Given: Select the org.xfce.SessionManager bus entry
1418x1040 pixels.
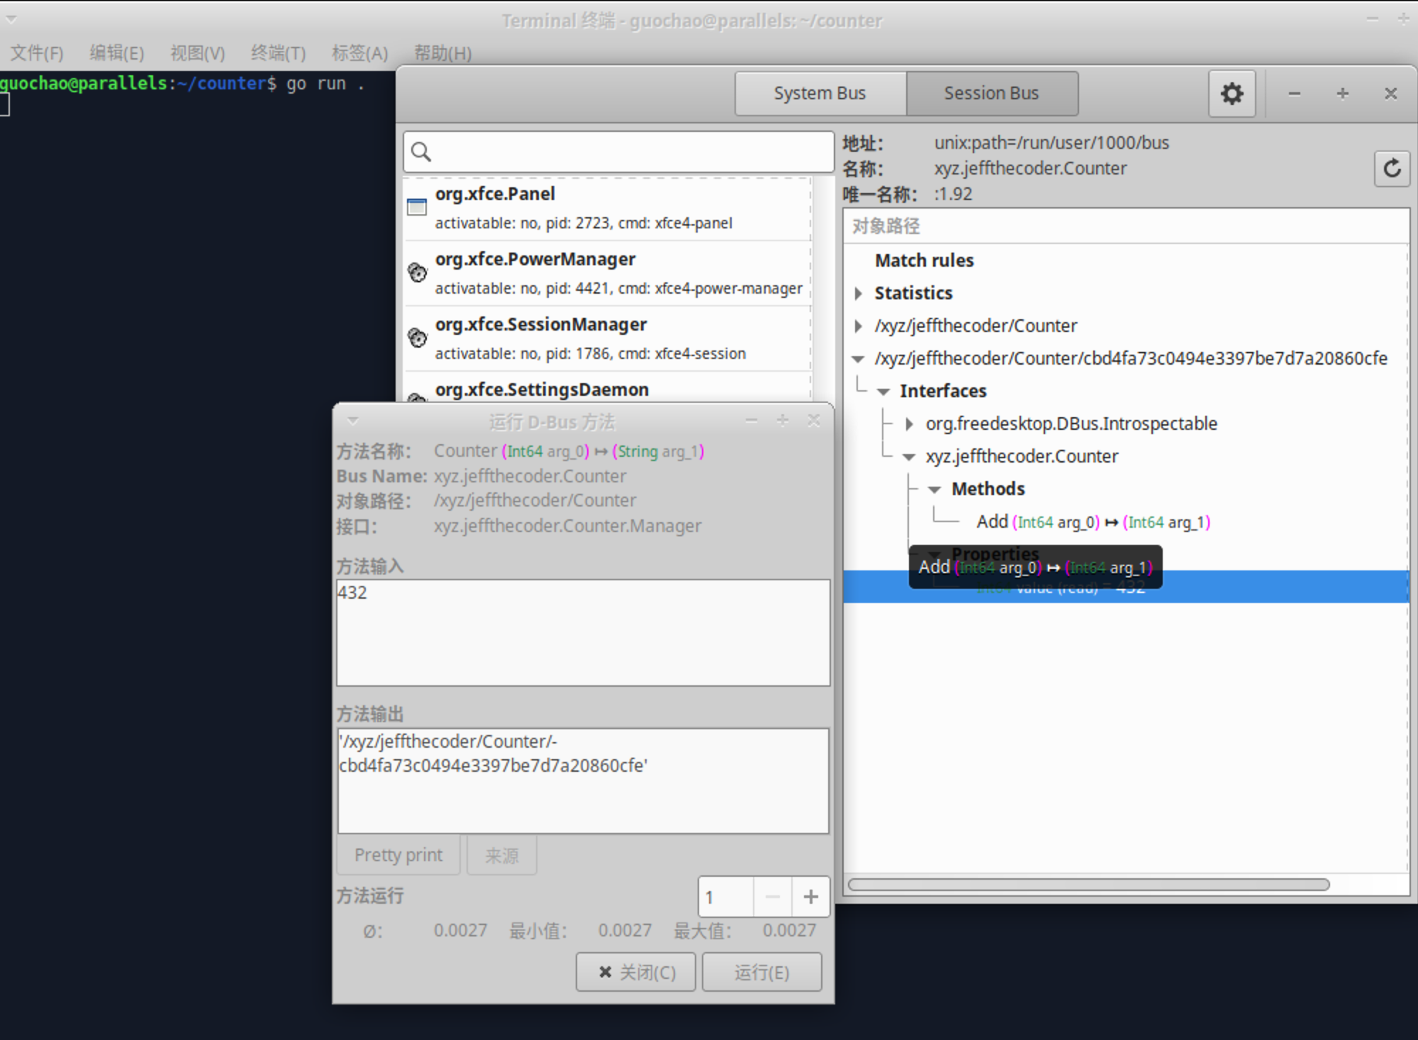Looking at the screenshot, I should pos(608,338).
